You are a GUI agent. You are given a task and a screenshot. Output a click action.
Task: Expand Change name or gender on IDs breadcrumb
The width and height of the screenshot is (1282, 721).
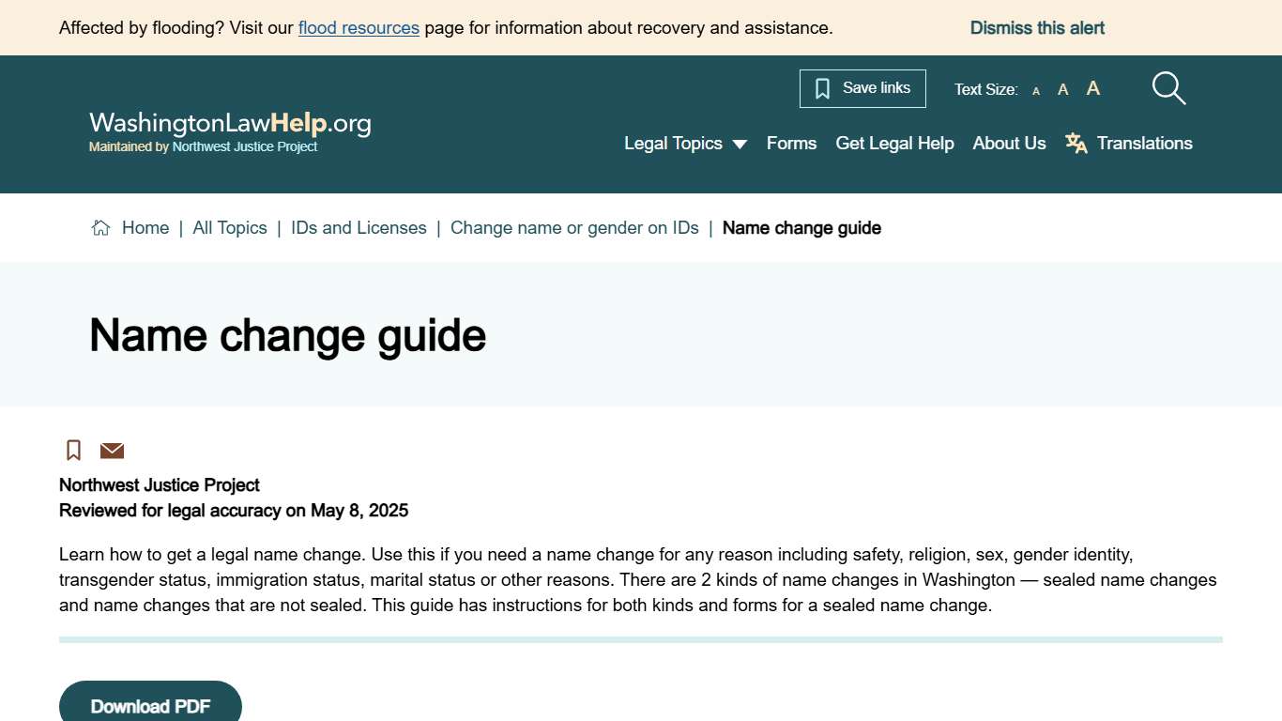tap(574, 227)
